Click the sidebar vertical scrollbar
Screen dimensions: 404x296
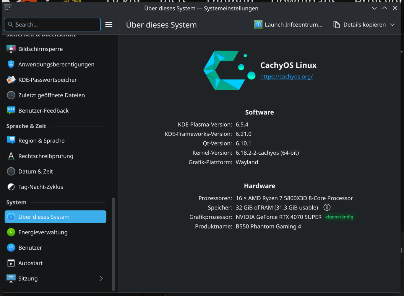pos(113,244)
